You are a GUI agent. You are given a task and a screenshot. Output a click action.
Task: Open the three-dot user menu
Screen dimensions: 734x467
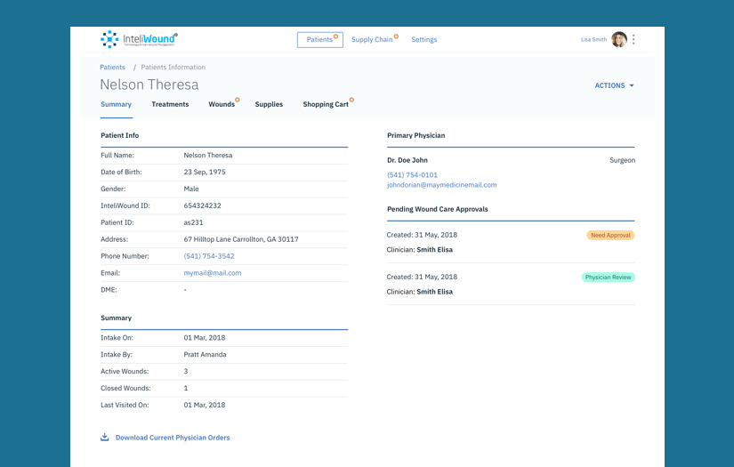tap(633, 40)
